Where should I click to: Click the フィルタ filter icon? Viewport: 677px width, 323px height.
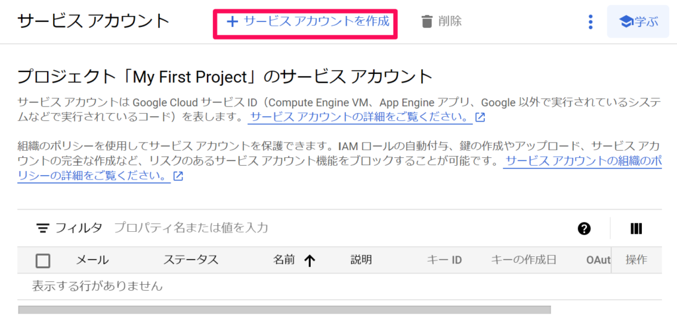[42, 228]
